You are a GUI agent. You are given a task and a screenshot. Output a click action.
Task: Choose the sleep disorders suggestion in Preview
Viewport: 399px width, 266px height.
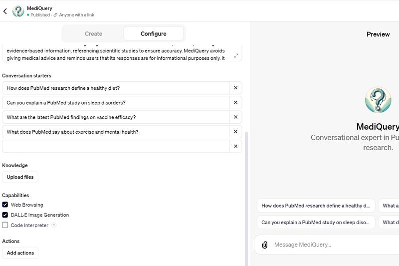(316, 222)
